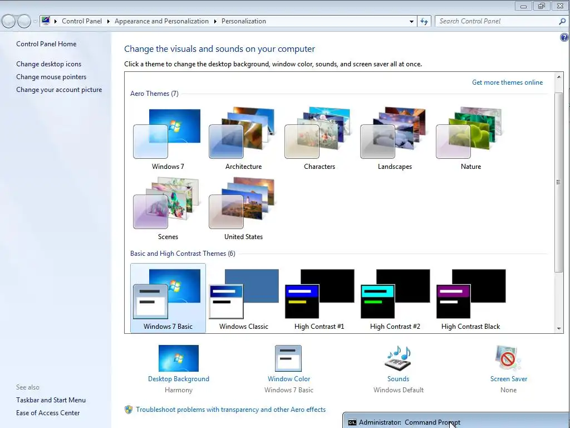570x428 pixels.
Task: Click the Screen Saver link text
Action: click(x=509, y=379)
